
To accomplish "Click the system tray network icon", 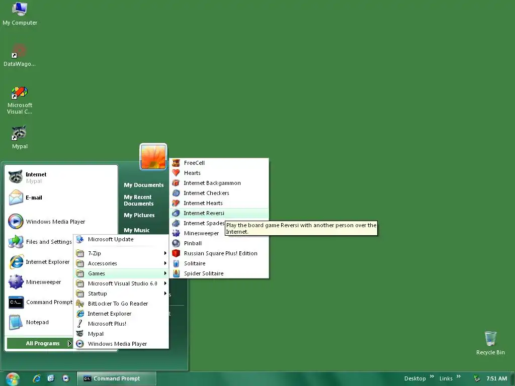I will (x=477, y=378).
